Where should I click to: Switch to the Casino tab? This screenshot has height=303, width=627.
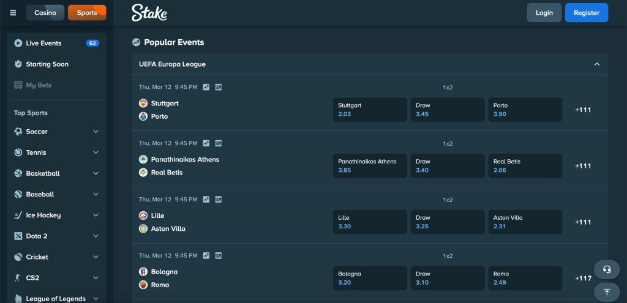pos(45,13)
